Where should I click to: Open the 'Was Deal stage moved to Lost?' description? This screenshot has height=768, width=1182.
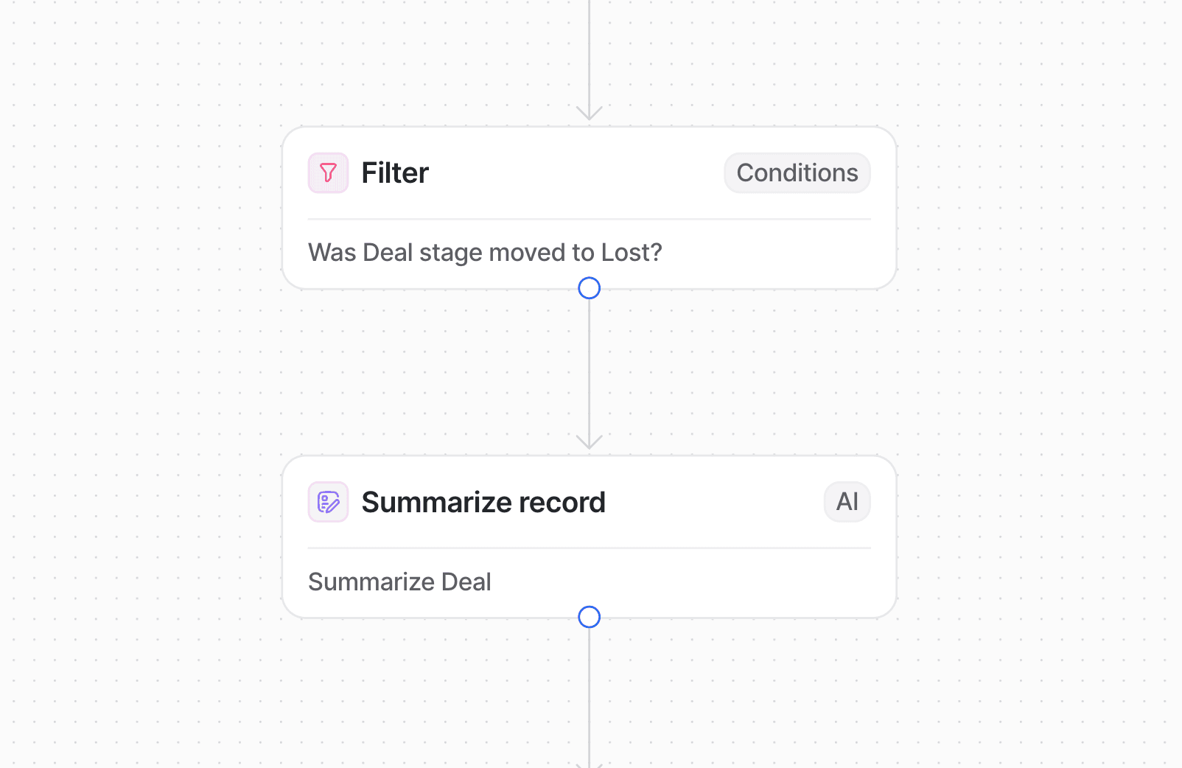[485, 253]
